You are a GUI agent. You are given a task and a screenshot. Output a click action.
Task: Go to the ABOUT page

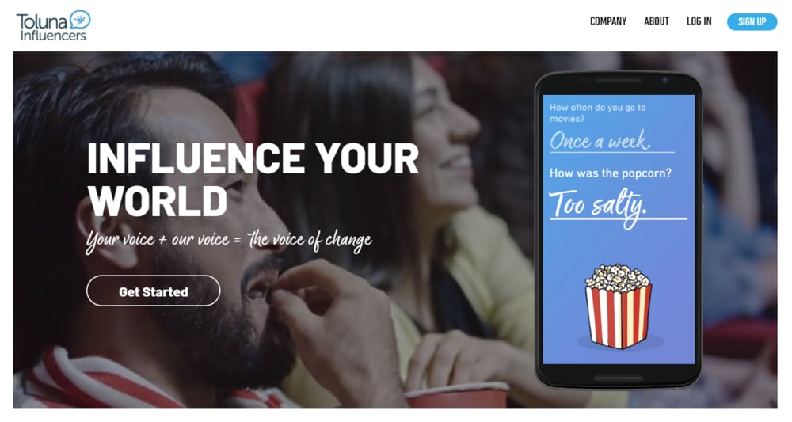click(656, 21)
